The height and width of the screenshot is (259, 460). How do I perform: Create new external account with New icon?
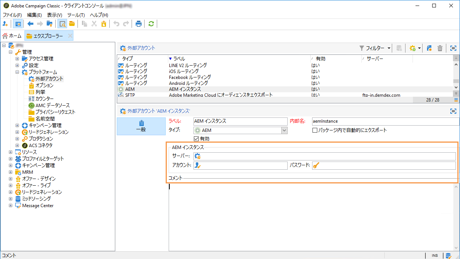(x=430, y=48)
